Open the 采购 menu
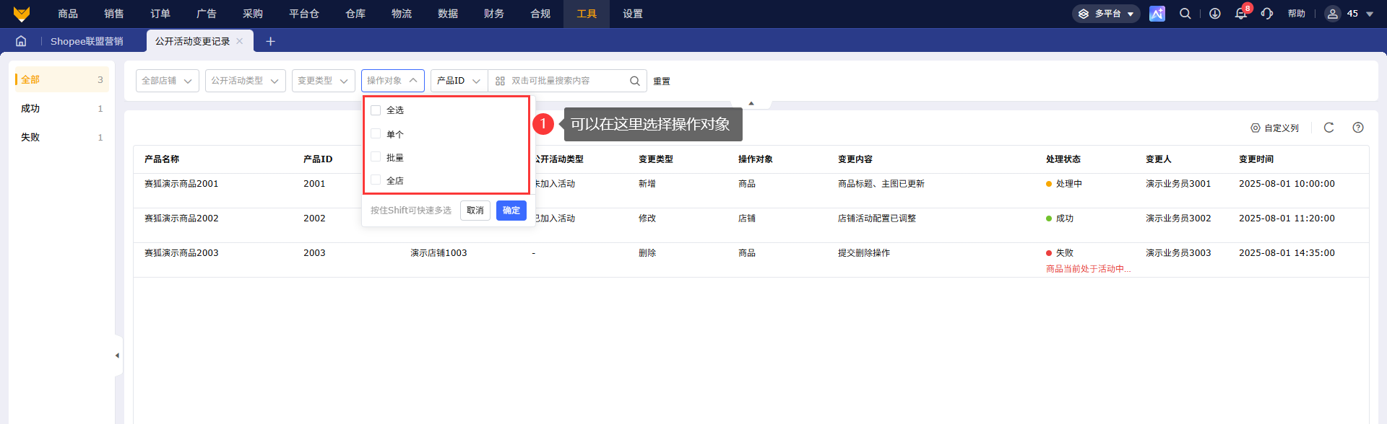Image resolution: width=1387 pixels, height=424 pixels. 253,14
